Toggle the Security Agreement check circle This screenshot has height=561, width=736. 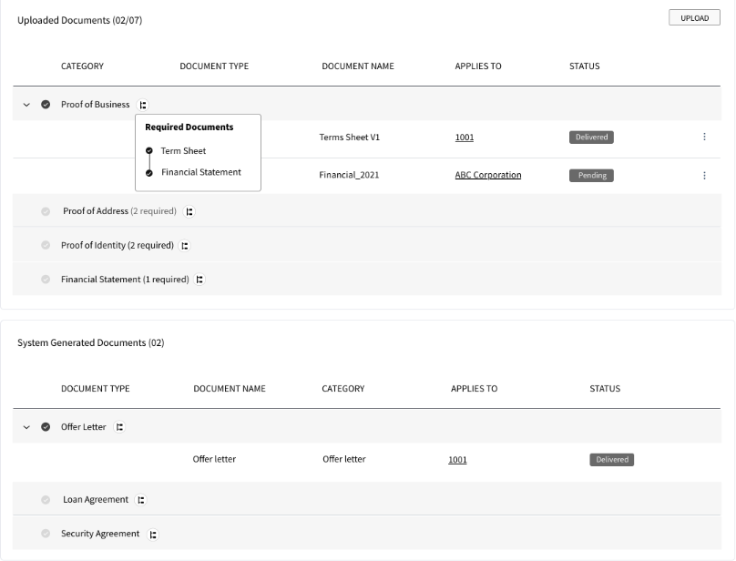click(46, 534)
